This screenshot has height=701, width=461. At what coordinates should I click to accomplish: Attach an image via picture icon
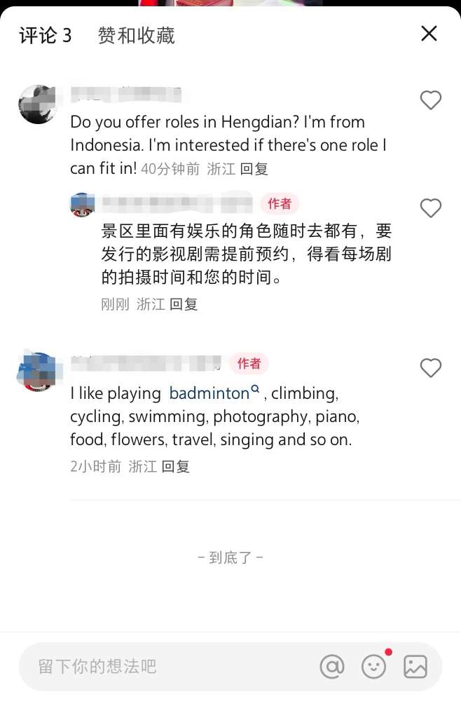click(x=415, y=667)
